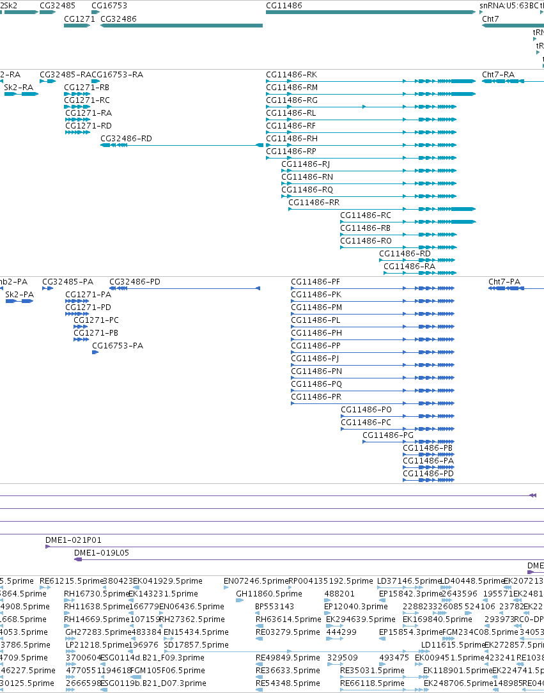Click transcript CG11486-RR
This screenshot has height=693, width=544.
tap(315, 203)
